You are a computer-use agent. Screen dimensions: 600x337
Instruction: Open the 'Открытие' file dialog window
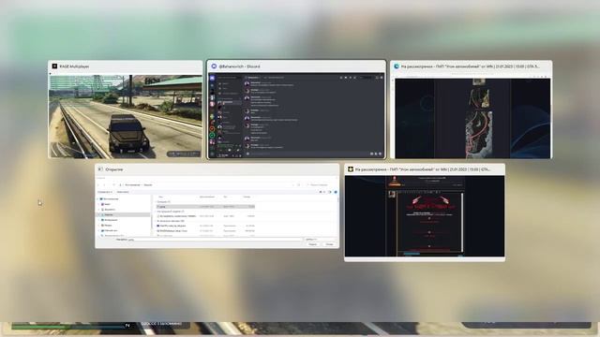217,206
